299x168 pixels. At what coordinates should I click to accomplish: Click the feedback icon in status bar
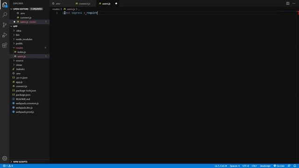click(x=289, y=166)
